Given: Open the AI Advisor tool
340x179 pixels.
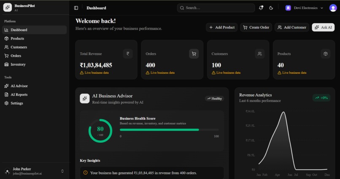Looking at the screenshot, I should click(35, 86).
